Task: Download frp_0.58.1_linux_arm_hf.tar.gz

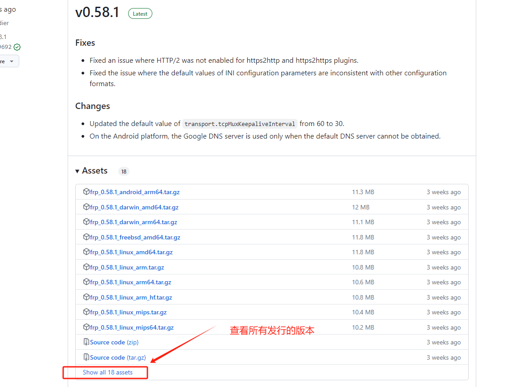Action: 131,297
